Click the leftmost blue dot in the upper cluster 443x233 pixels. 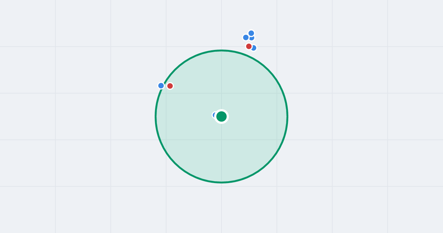[x=246, y=37]
